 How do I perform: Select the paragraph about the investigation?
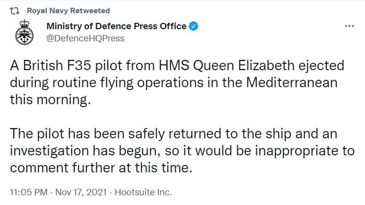point(182,151)
